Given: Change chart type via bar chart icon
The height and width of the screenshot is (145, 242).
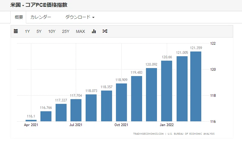Looking at the screenshot, I should coord(94,31).
